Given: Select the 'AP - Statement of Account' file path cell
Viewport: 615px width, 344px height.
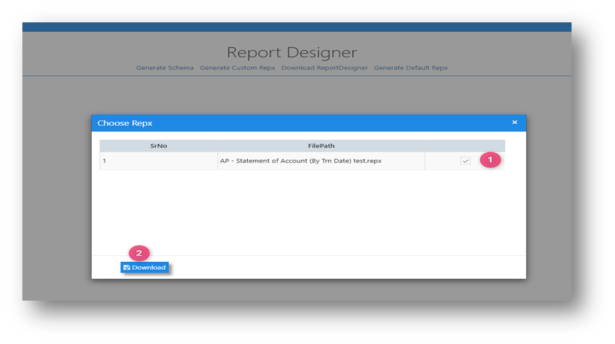Looking at the screenshot, I should (x=321, y=160).
